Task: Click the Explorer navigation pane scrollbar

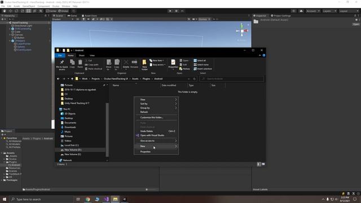Action: click(107, 130)
